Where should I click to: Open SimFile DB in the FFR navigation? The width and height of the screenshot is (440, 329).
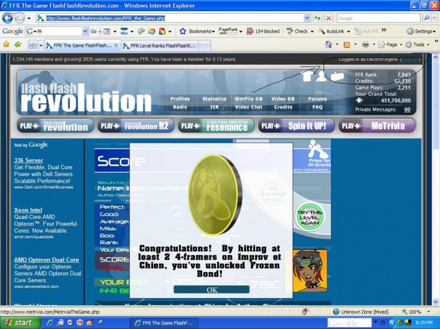click(249, 99)
